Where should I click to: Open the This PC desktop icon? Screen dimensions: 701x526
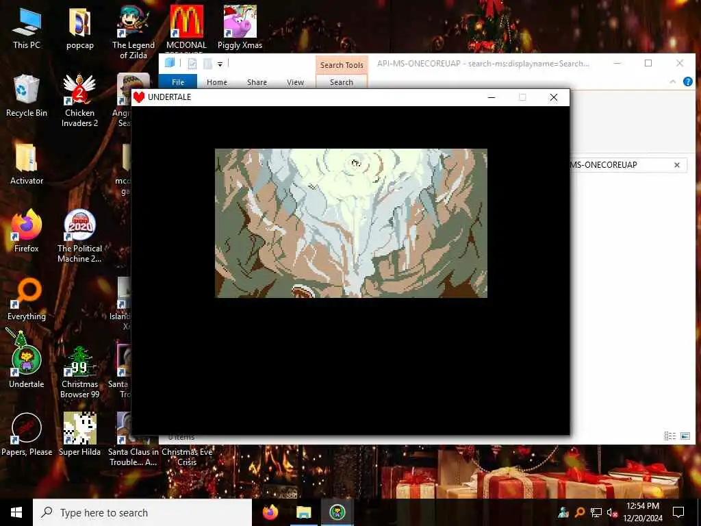[x=27, y=27]
